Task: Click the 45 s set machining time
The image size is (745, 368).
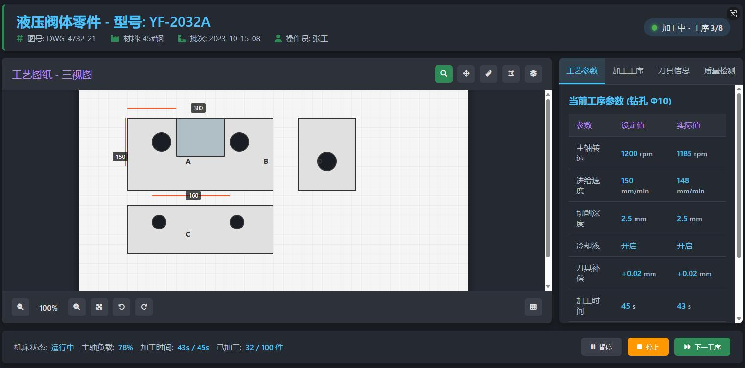Action: [629, 306]
